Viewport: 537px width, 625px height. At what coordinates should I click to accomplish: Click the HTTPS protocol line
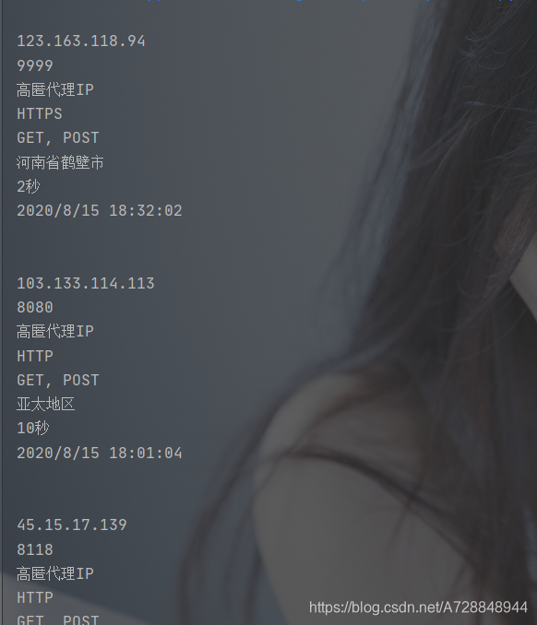[40, 114]
